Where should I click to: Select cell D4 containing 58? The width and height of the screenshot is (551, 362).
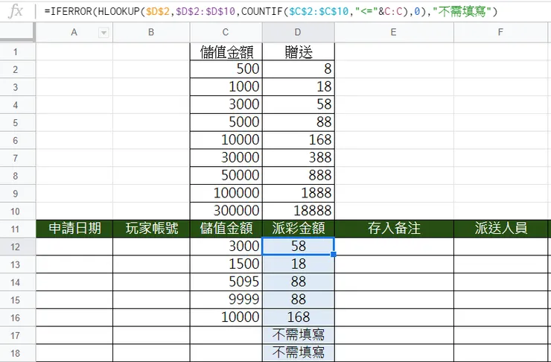click(299, 105)
